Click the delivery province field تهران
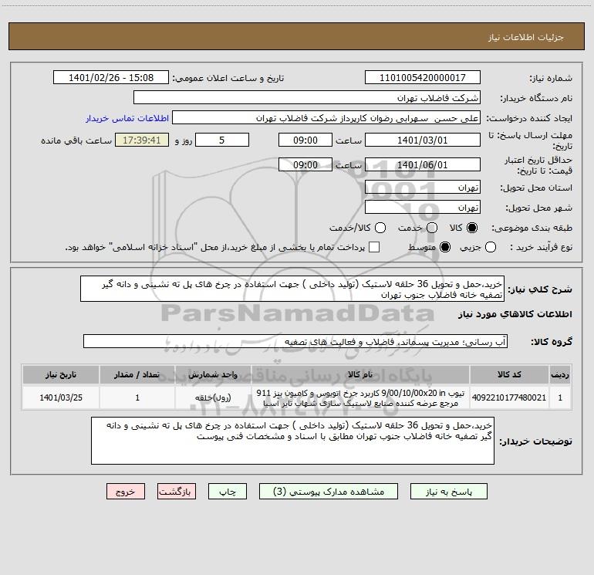The width and height of the screenshot is (594, 575). (x=423, y=188)
